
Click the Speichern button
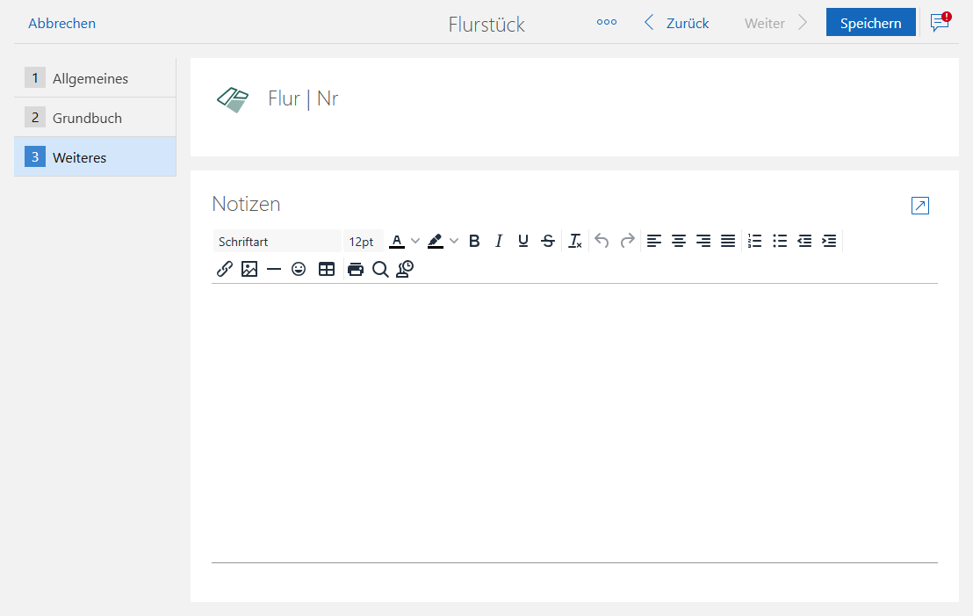(870, 22)
